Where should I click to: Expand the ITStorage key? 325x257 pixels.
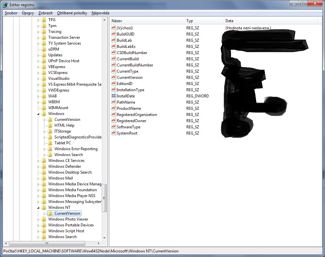45,132
